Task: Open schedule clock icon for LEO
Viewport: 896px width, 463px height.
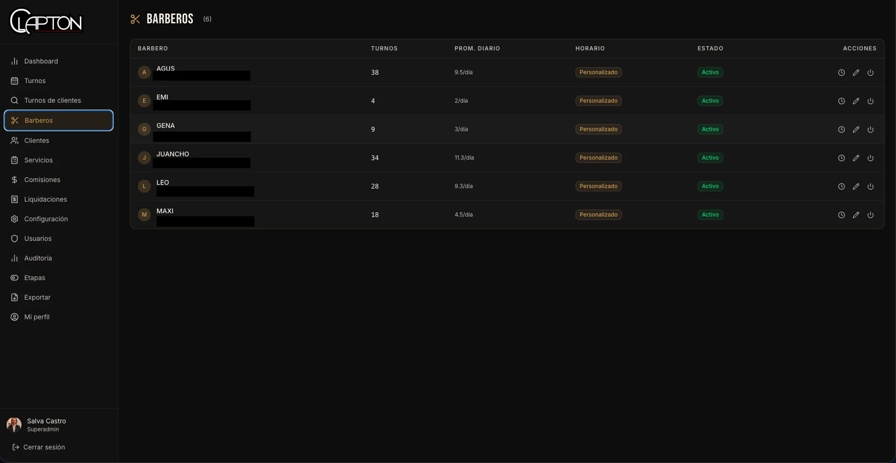Action: point(841,187)
